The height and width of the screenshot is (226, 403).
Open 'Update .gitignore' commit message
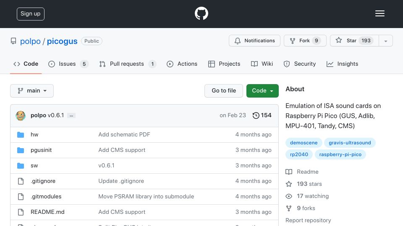click(x=121, y=181)
